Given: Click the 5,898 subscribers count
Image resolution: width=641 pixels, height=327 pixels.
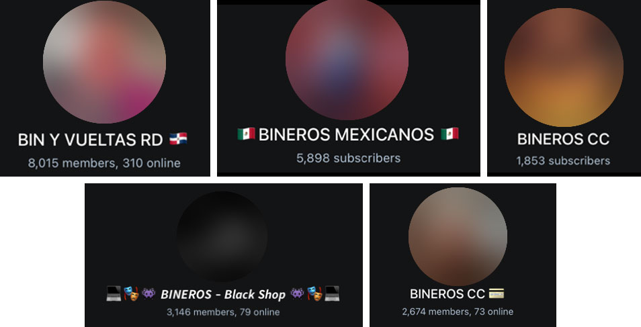Looking at the screenshot, I should 348,158.
